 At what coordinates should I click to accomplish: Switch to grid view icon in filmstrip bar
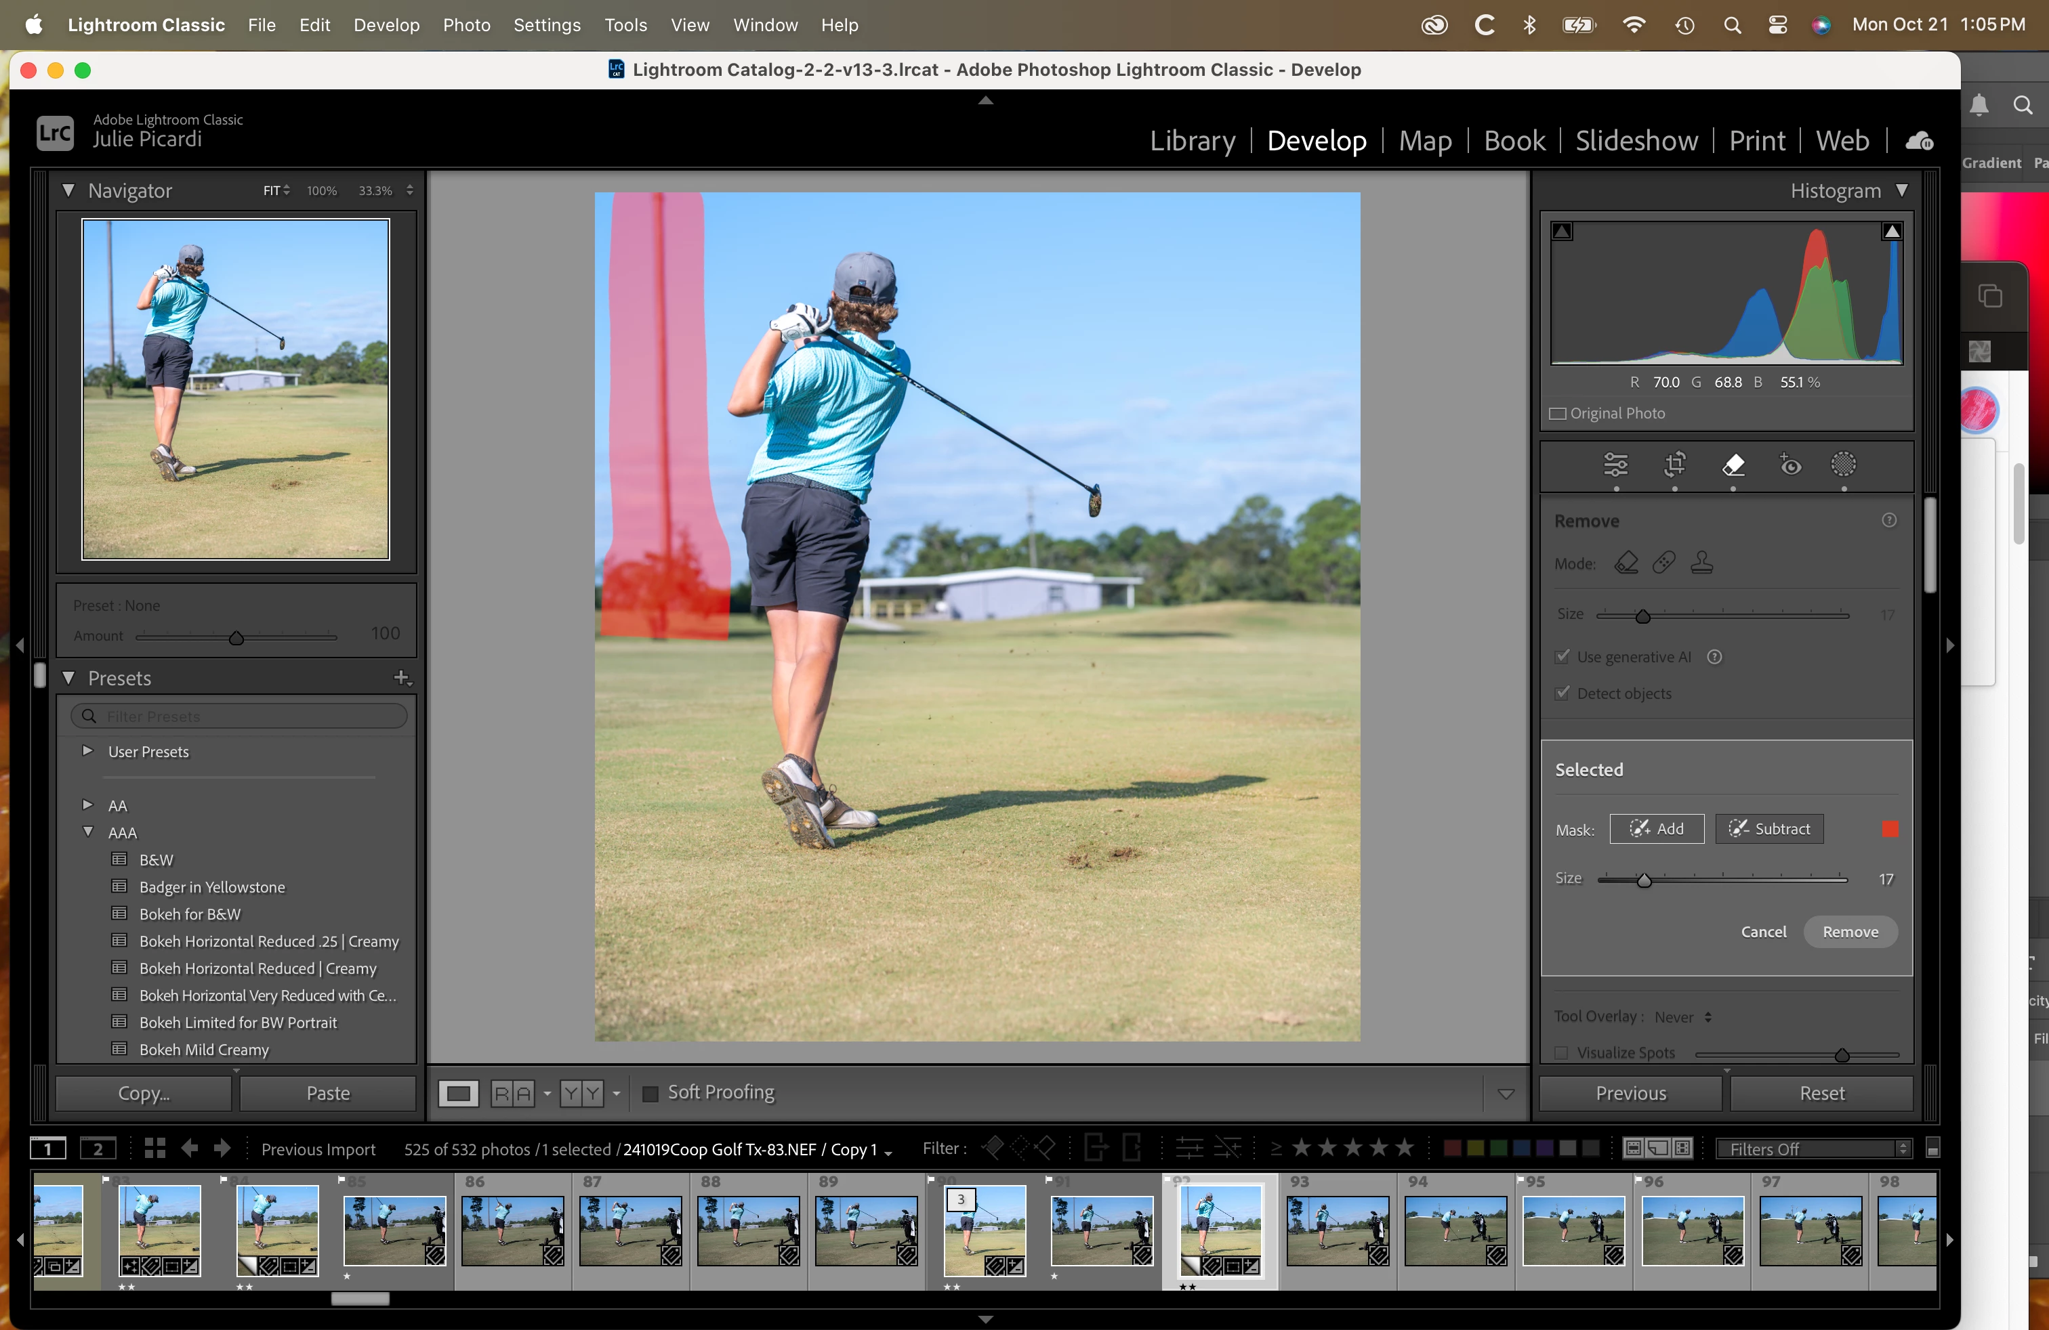coord(155,1149)
